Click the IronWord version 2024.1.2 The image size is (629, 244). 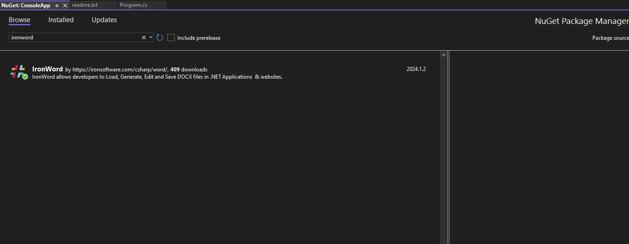pos(416,69)
